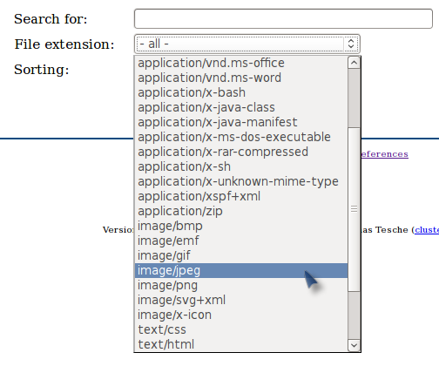Screen dimensions: 439x373
Task: Pick application/x-java-manifest option
Action: pos(241,122)
